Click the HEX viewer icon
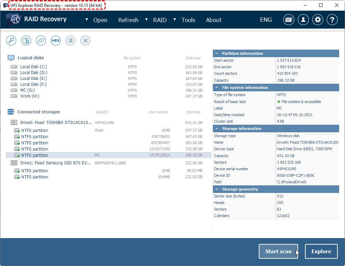 click(56, 40)
